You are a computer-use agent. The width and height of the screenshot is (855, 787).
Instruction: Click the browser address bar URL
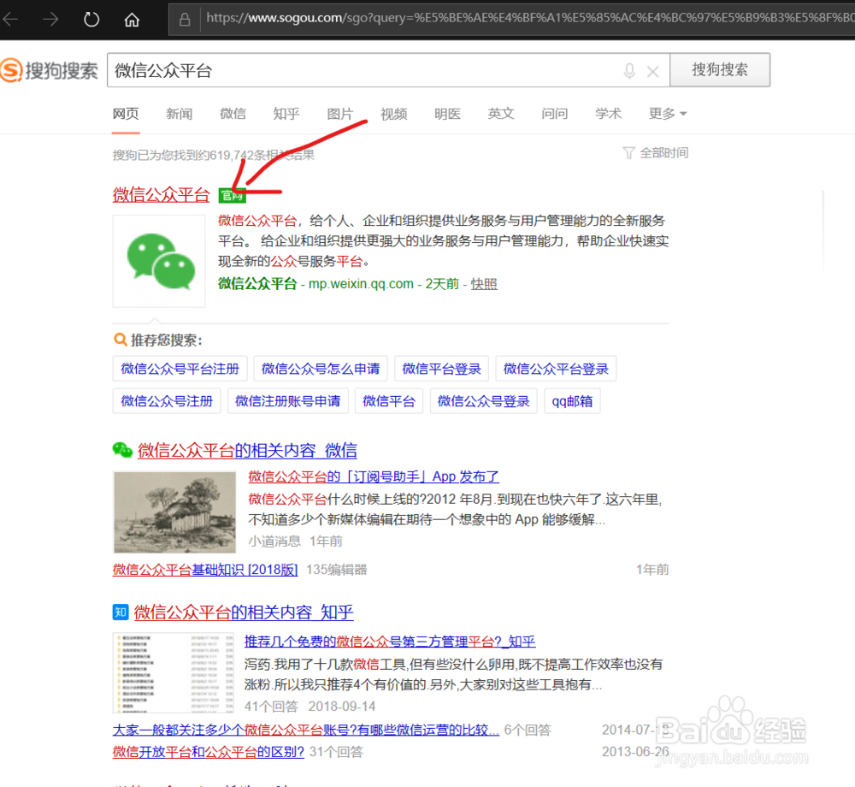(530, 19)
